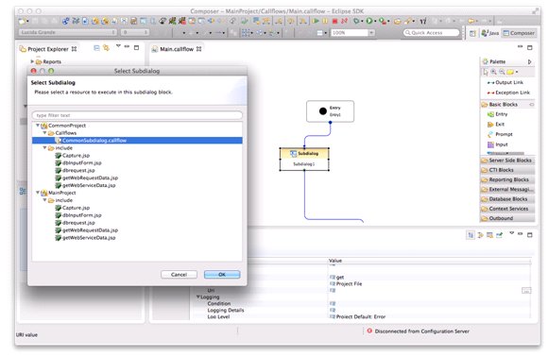Viewport: 548px width, 356px height.
Task: Pick the Select arrow tool in Palette
Action: [486, 72]
